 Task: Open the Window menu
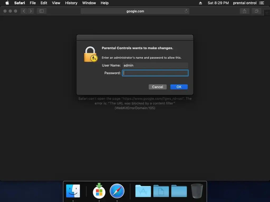point(89,3)
